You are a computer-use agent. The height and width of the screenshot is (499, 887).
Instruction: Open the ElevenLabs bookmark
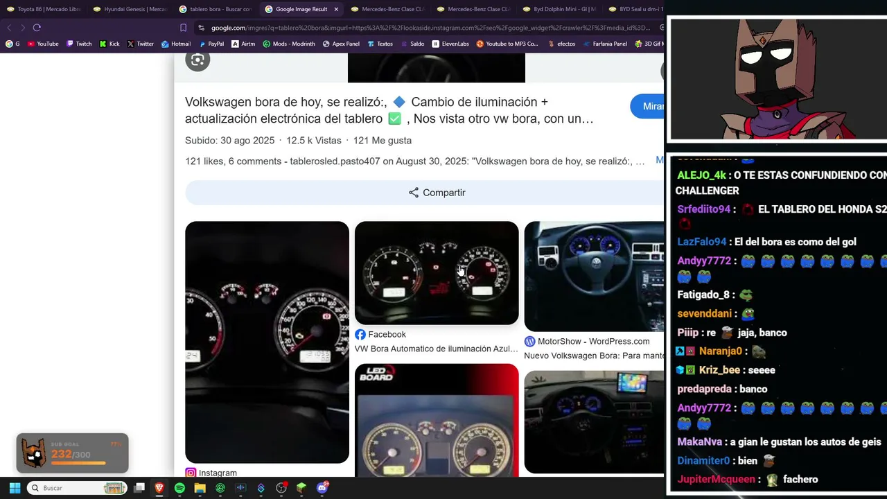[450, 44]
